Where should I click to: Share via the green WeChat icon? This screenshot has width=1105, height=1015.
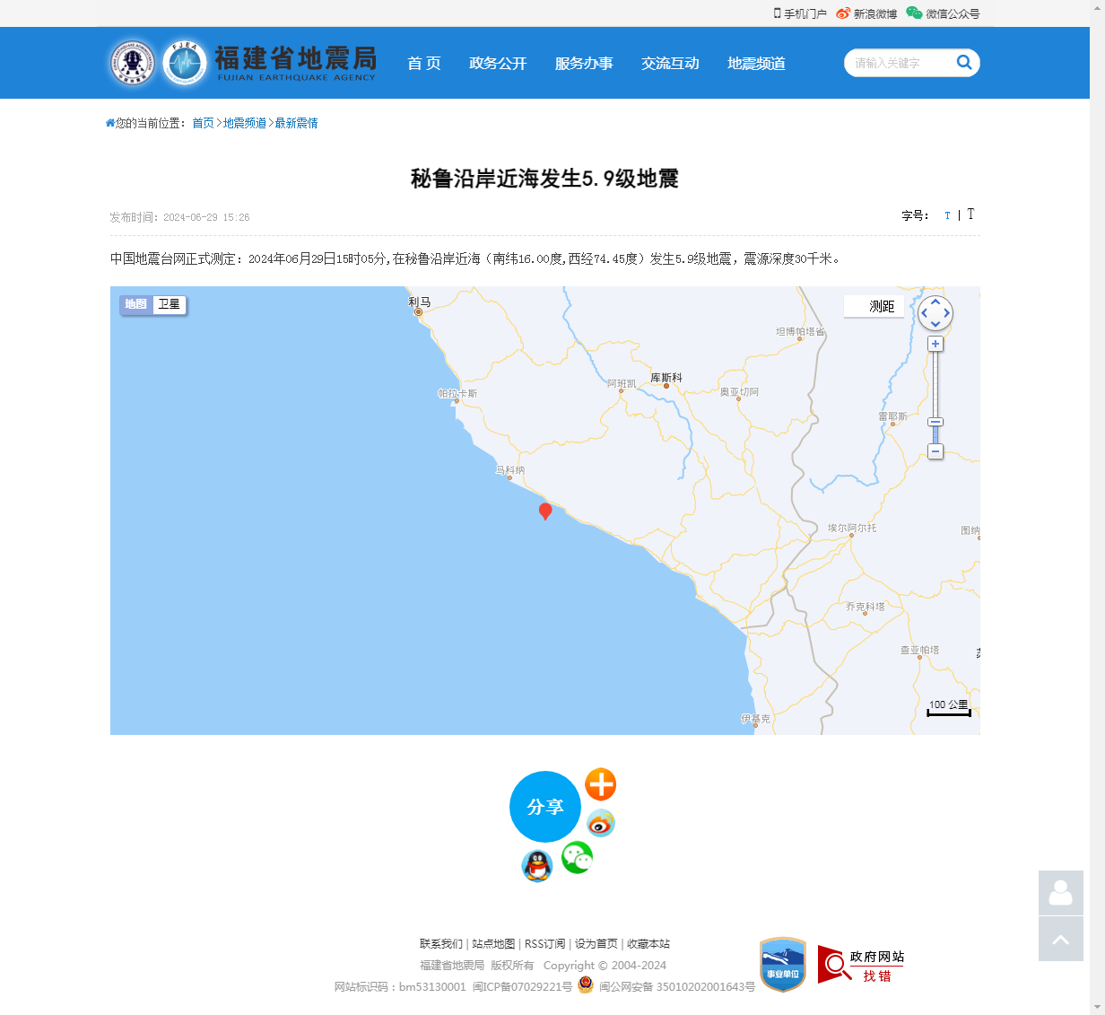pos(578,858)
